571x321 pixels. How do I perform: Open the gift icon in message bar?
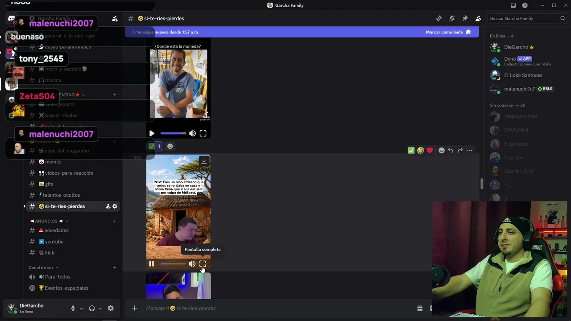420,308
